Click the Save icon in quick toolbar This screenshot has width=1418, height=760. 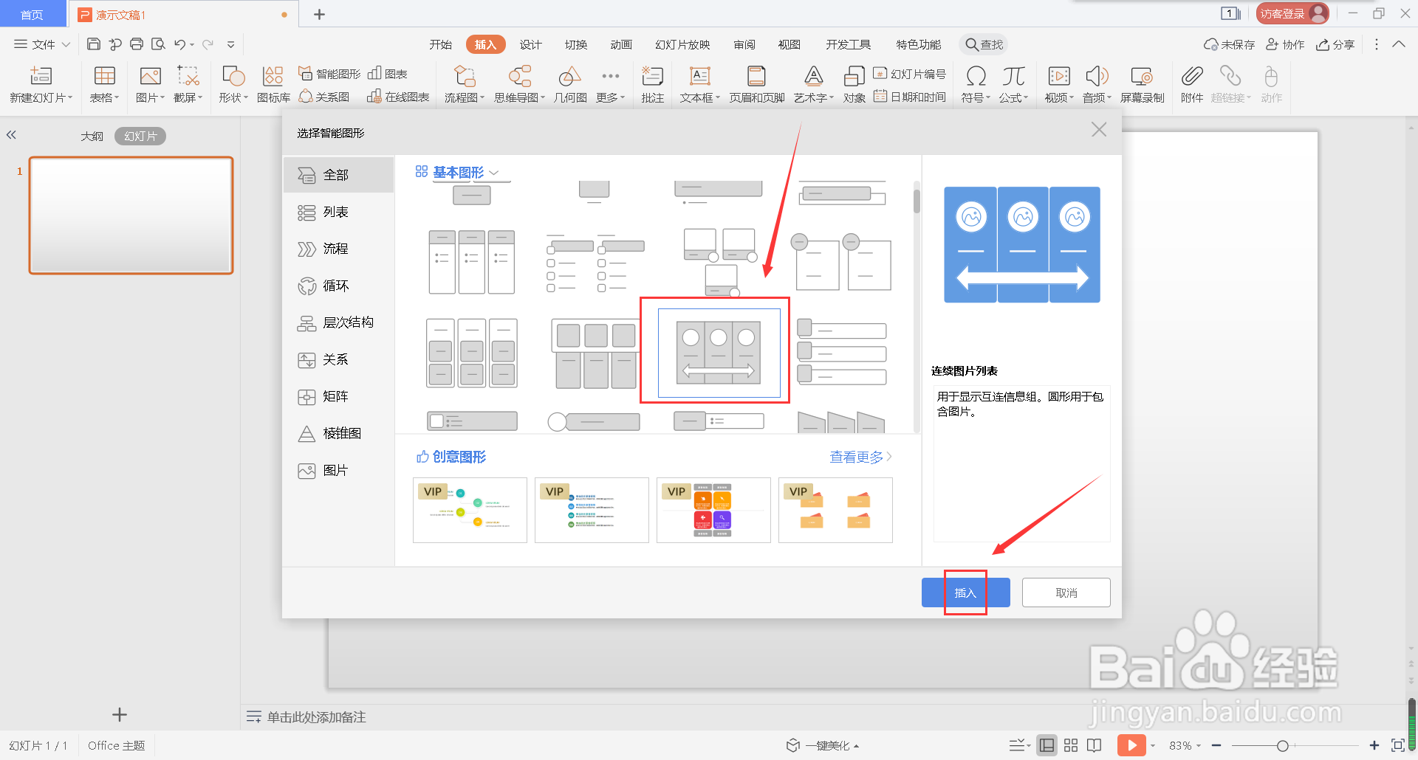(x=94, y=44)
